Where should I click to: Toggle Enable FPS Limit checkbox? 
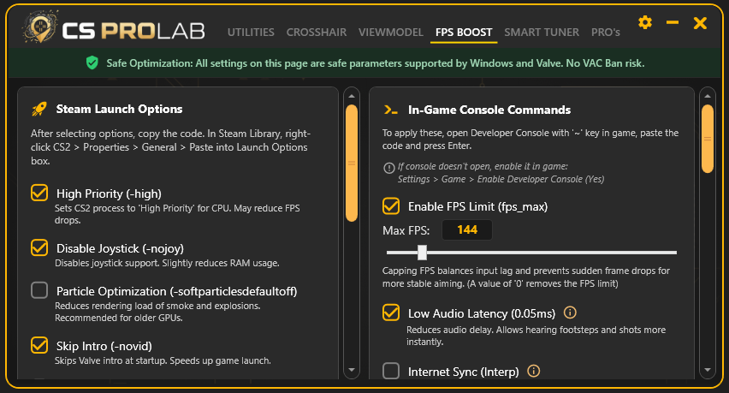[x=391, y=205]
